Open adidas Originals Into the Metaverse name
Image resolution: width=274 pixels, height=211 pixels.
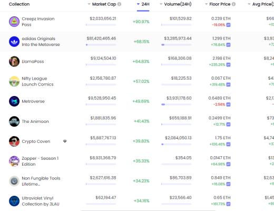[x=41, y=42]
